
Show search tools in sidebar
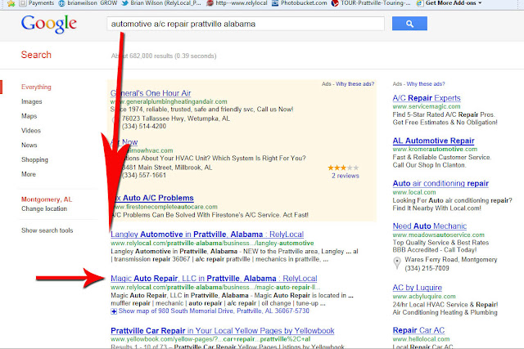point(47,230)
